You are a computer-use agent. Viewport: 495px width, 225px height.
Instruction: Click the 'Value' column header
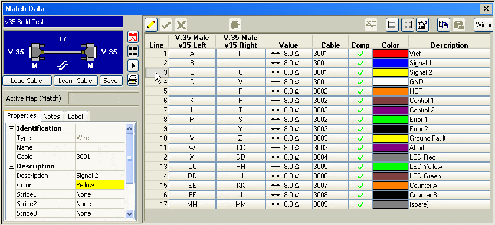pos(289,45)
